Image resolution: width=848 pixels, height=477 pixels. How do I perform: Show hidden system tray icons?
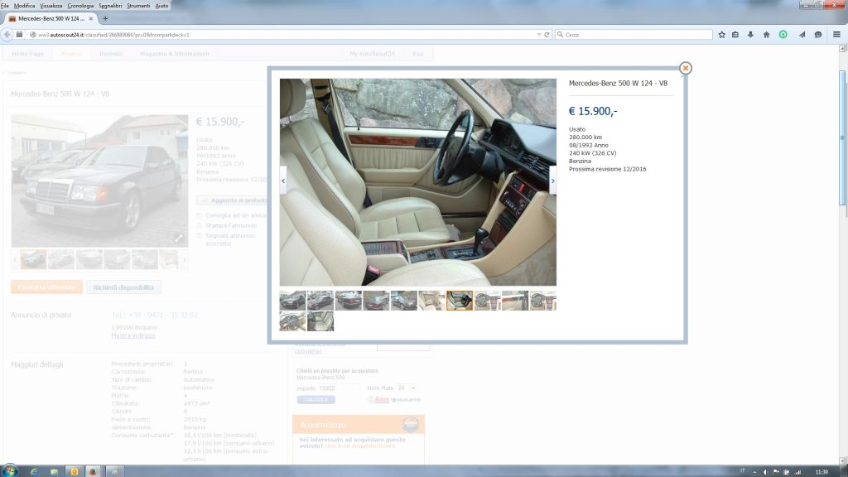754,472
